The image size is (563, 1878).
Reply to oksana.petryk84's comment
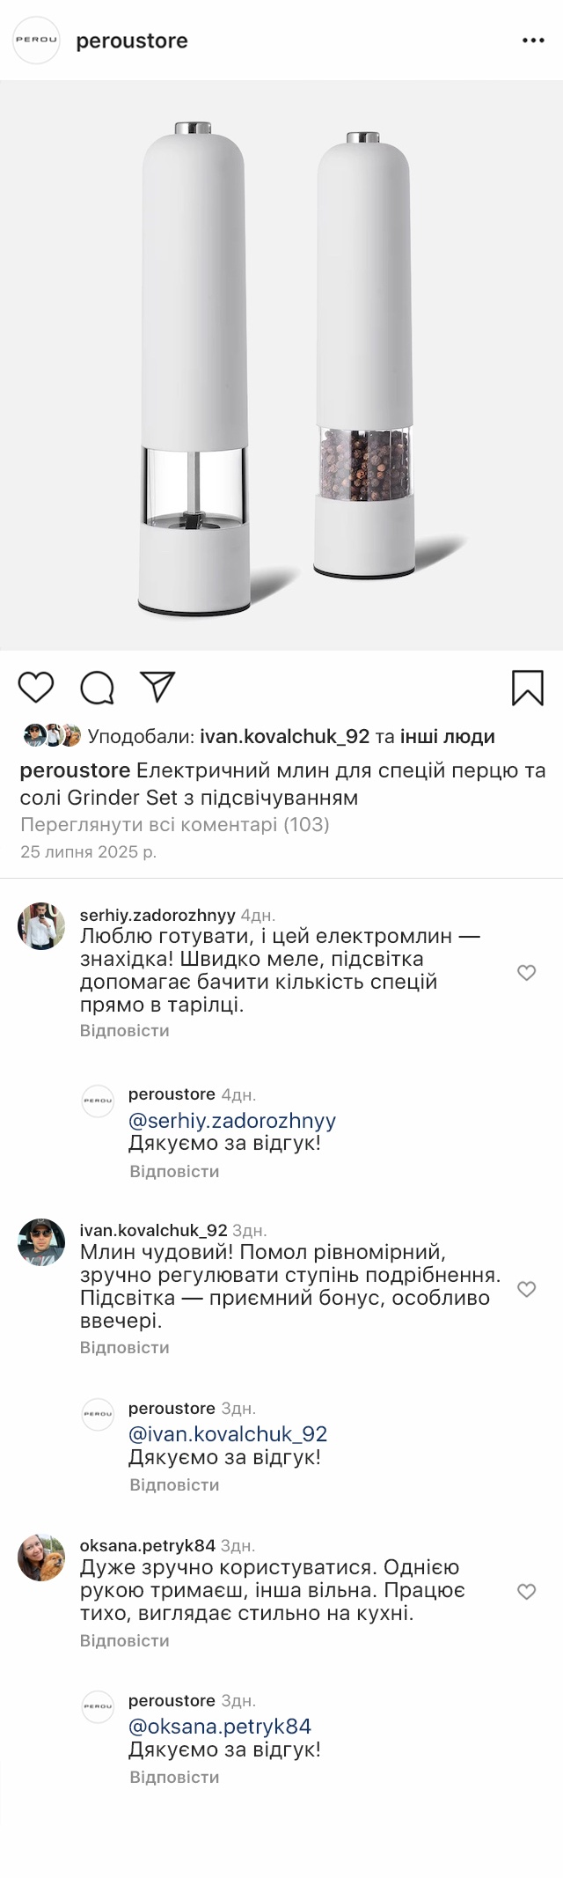click(x=124, y=1640)
